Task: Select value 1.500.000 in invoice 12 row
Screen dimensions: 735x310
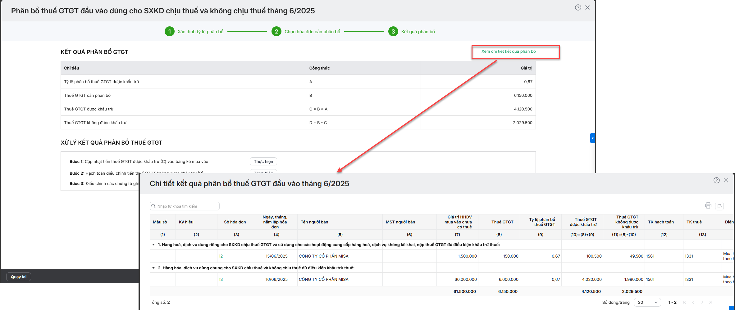Action: pyautogui.click(x=467, y=256)
